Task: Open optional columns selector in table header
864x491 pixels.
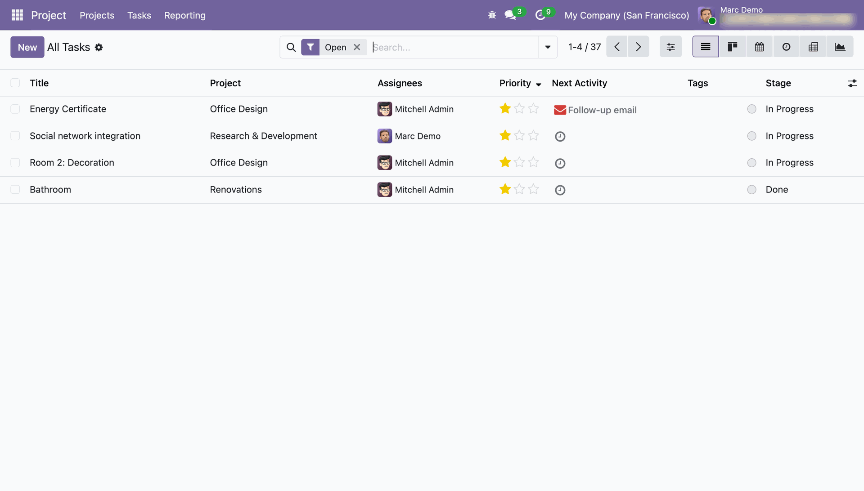Action: coord(852,83)
